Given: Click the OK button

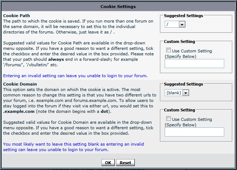Looking at the screenshot, I should (108, 163).
